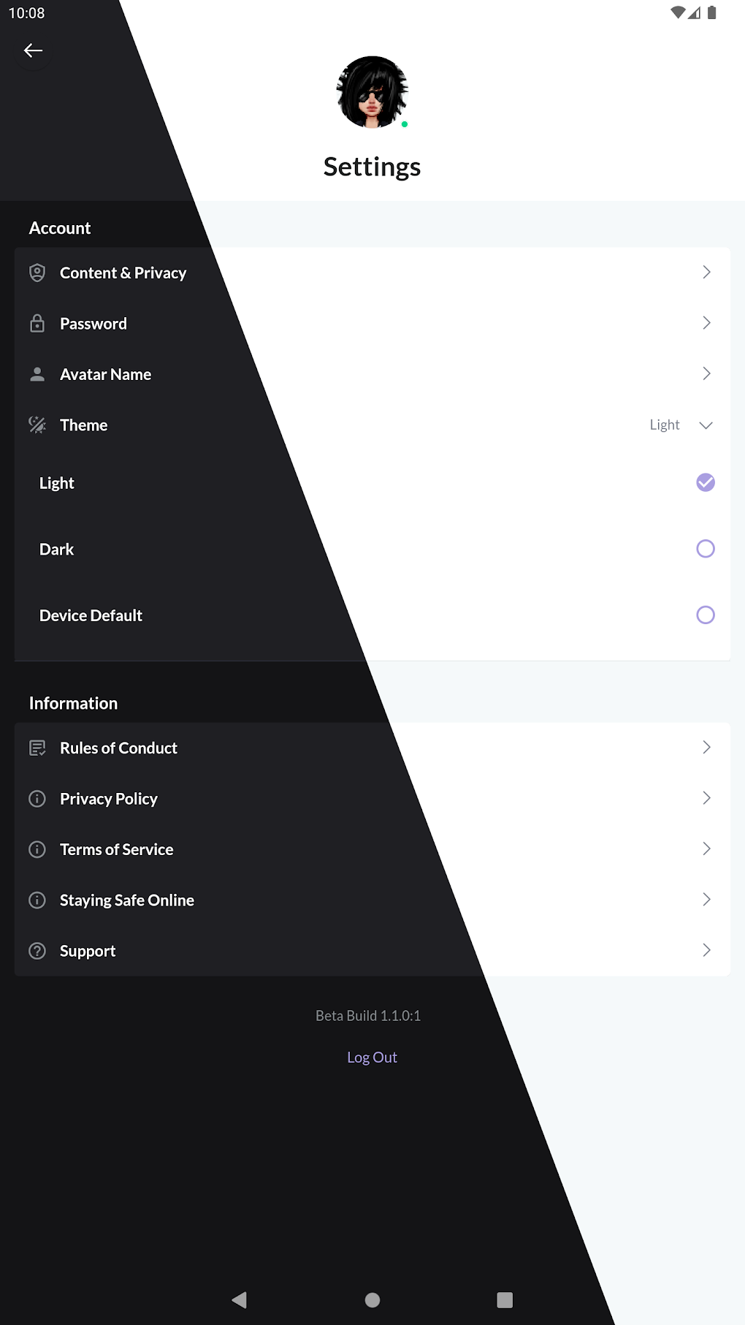Open Content & Privacy via its chevron
Image resolution: width=745 pixels, height=1325 pixels.
706,273
